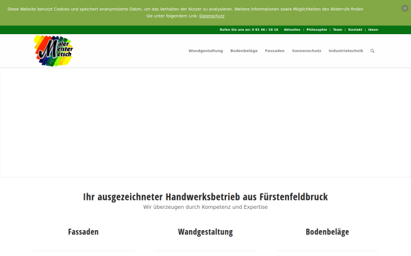Open the search magnifier icon in navigation
This screenshot has width=411, height=256.
click(x=372, y=51)
